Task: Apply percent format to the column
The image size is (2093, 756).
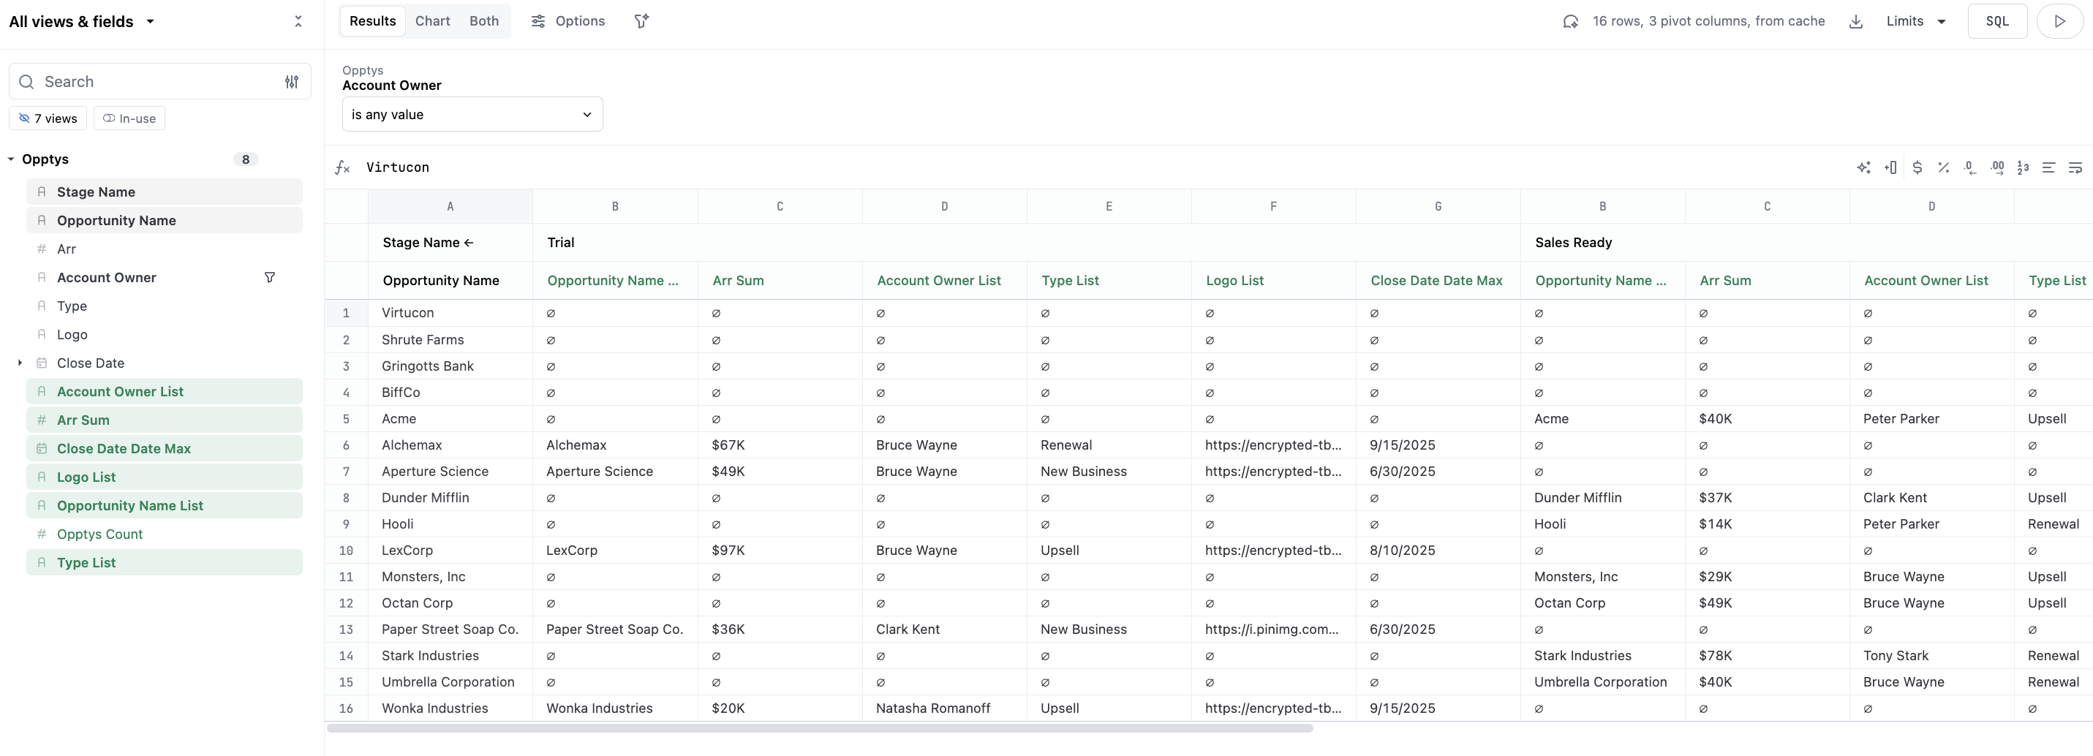Action: [1942, 167]
